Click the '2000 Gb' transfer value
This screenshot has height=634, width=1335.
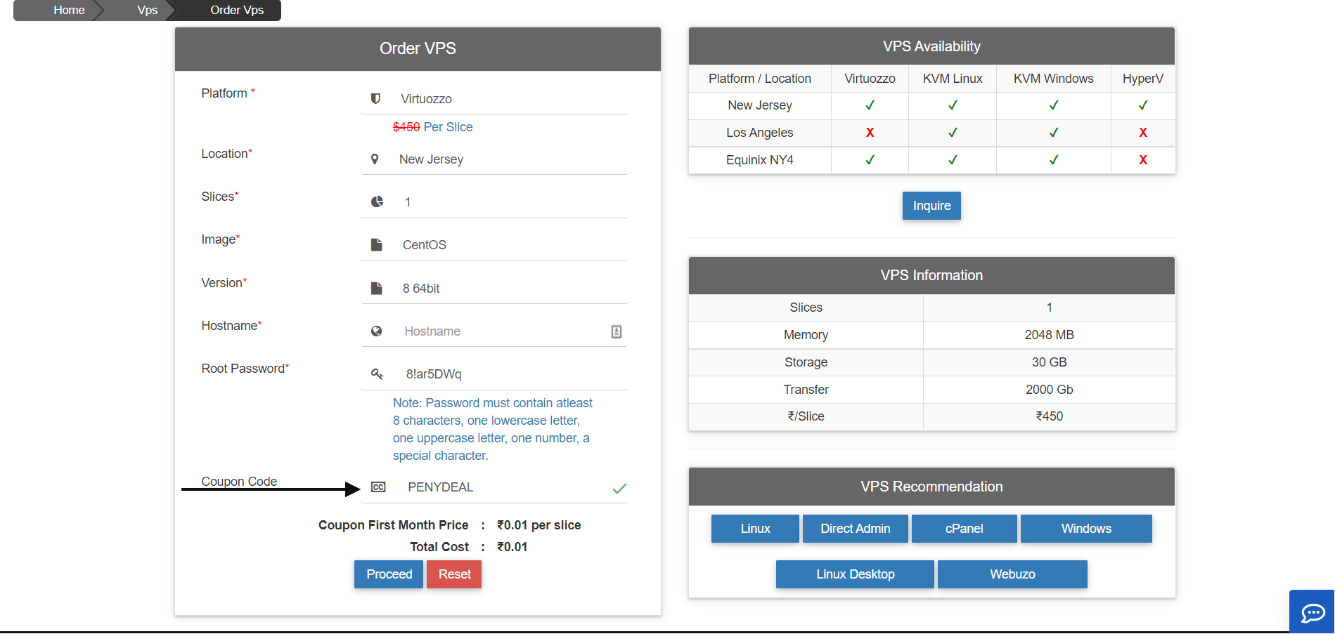point(1049,390)
